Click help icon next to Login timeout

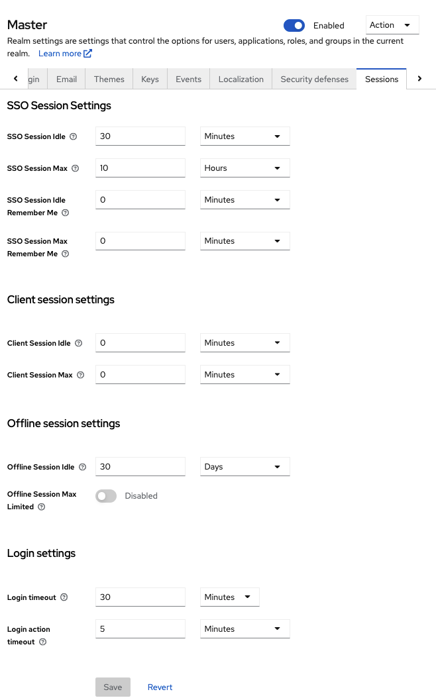[64, 597]
